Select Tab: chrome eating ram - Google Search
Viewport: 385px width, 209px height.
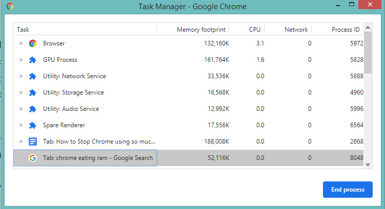click(x=188, y=158)
